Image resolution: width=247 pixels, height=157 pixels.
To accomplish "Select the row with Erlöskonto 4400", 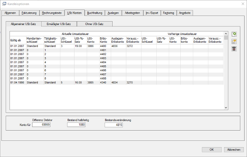I will tap(116, 46).
